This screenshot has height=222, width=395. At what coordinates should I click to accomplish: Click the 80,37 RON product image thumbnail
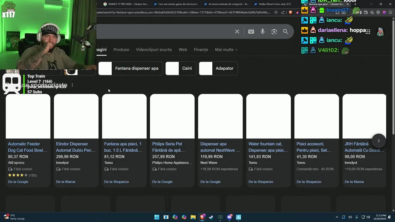[28, 116]
